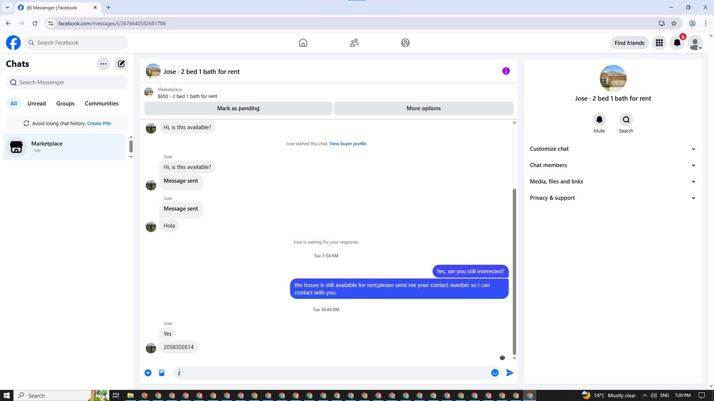714x401 pixels.
Task: Open the Home feed icon
Action: point(303,43)
